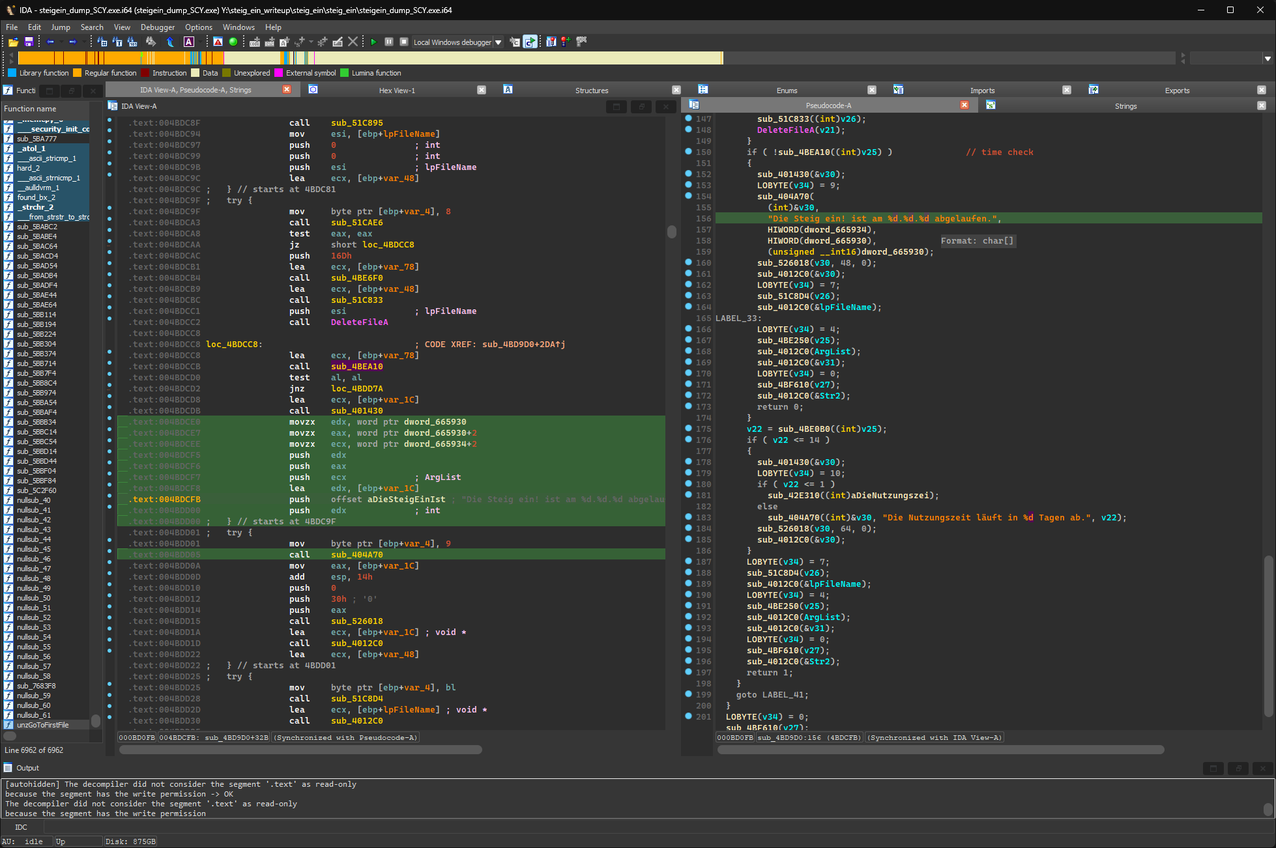The height and width of the screenshot is (848, 1276).
Task: Click the text search 'A' box icon
Action: coord(189,42)
